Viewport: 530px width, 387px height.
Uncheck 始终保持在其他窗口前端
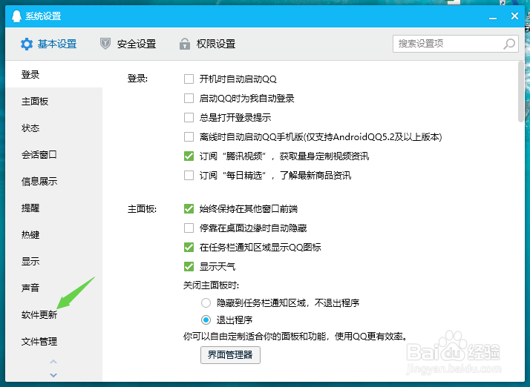coord(189,208)
